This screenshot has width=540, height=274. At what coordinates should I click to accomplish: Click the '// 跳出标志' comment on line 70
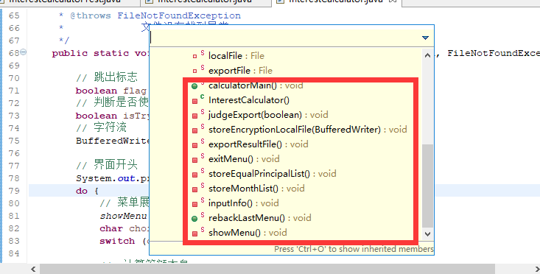(x=107, y=77)
